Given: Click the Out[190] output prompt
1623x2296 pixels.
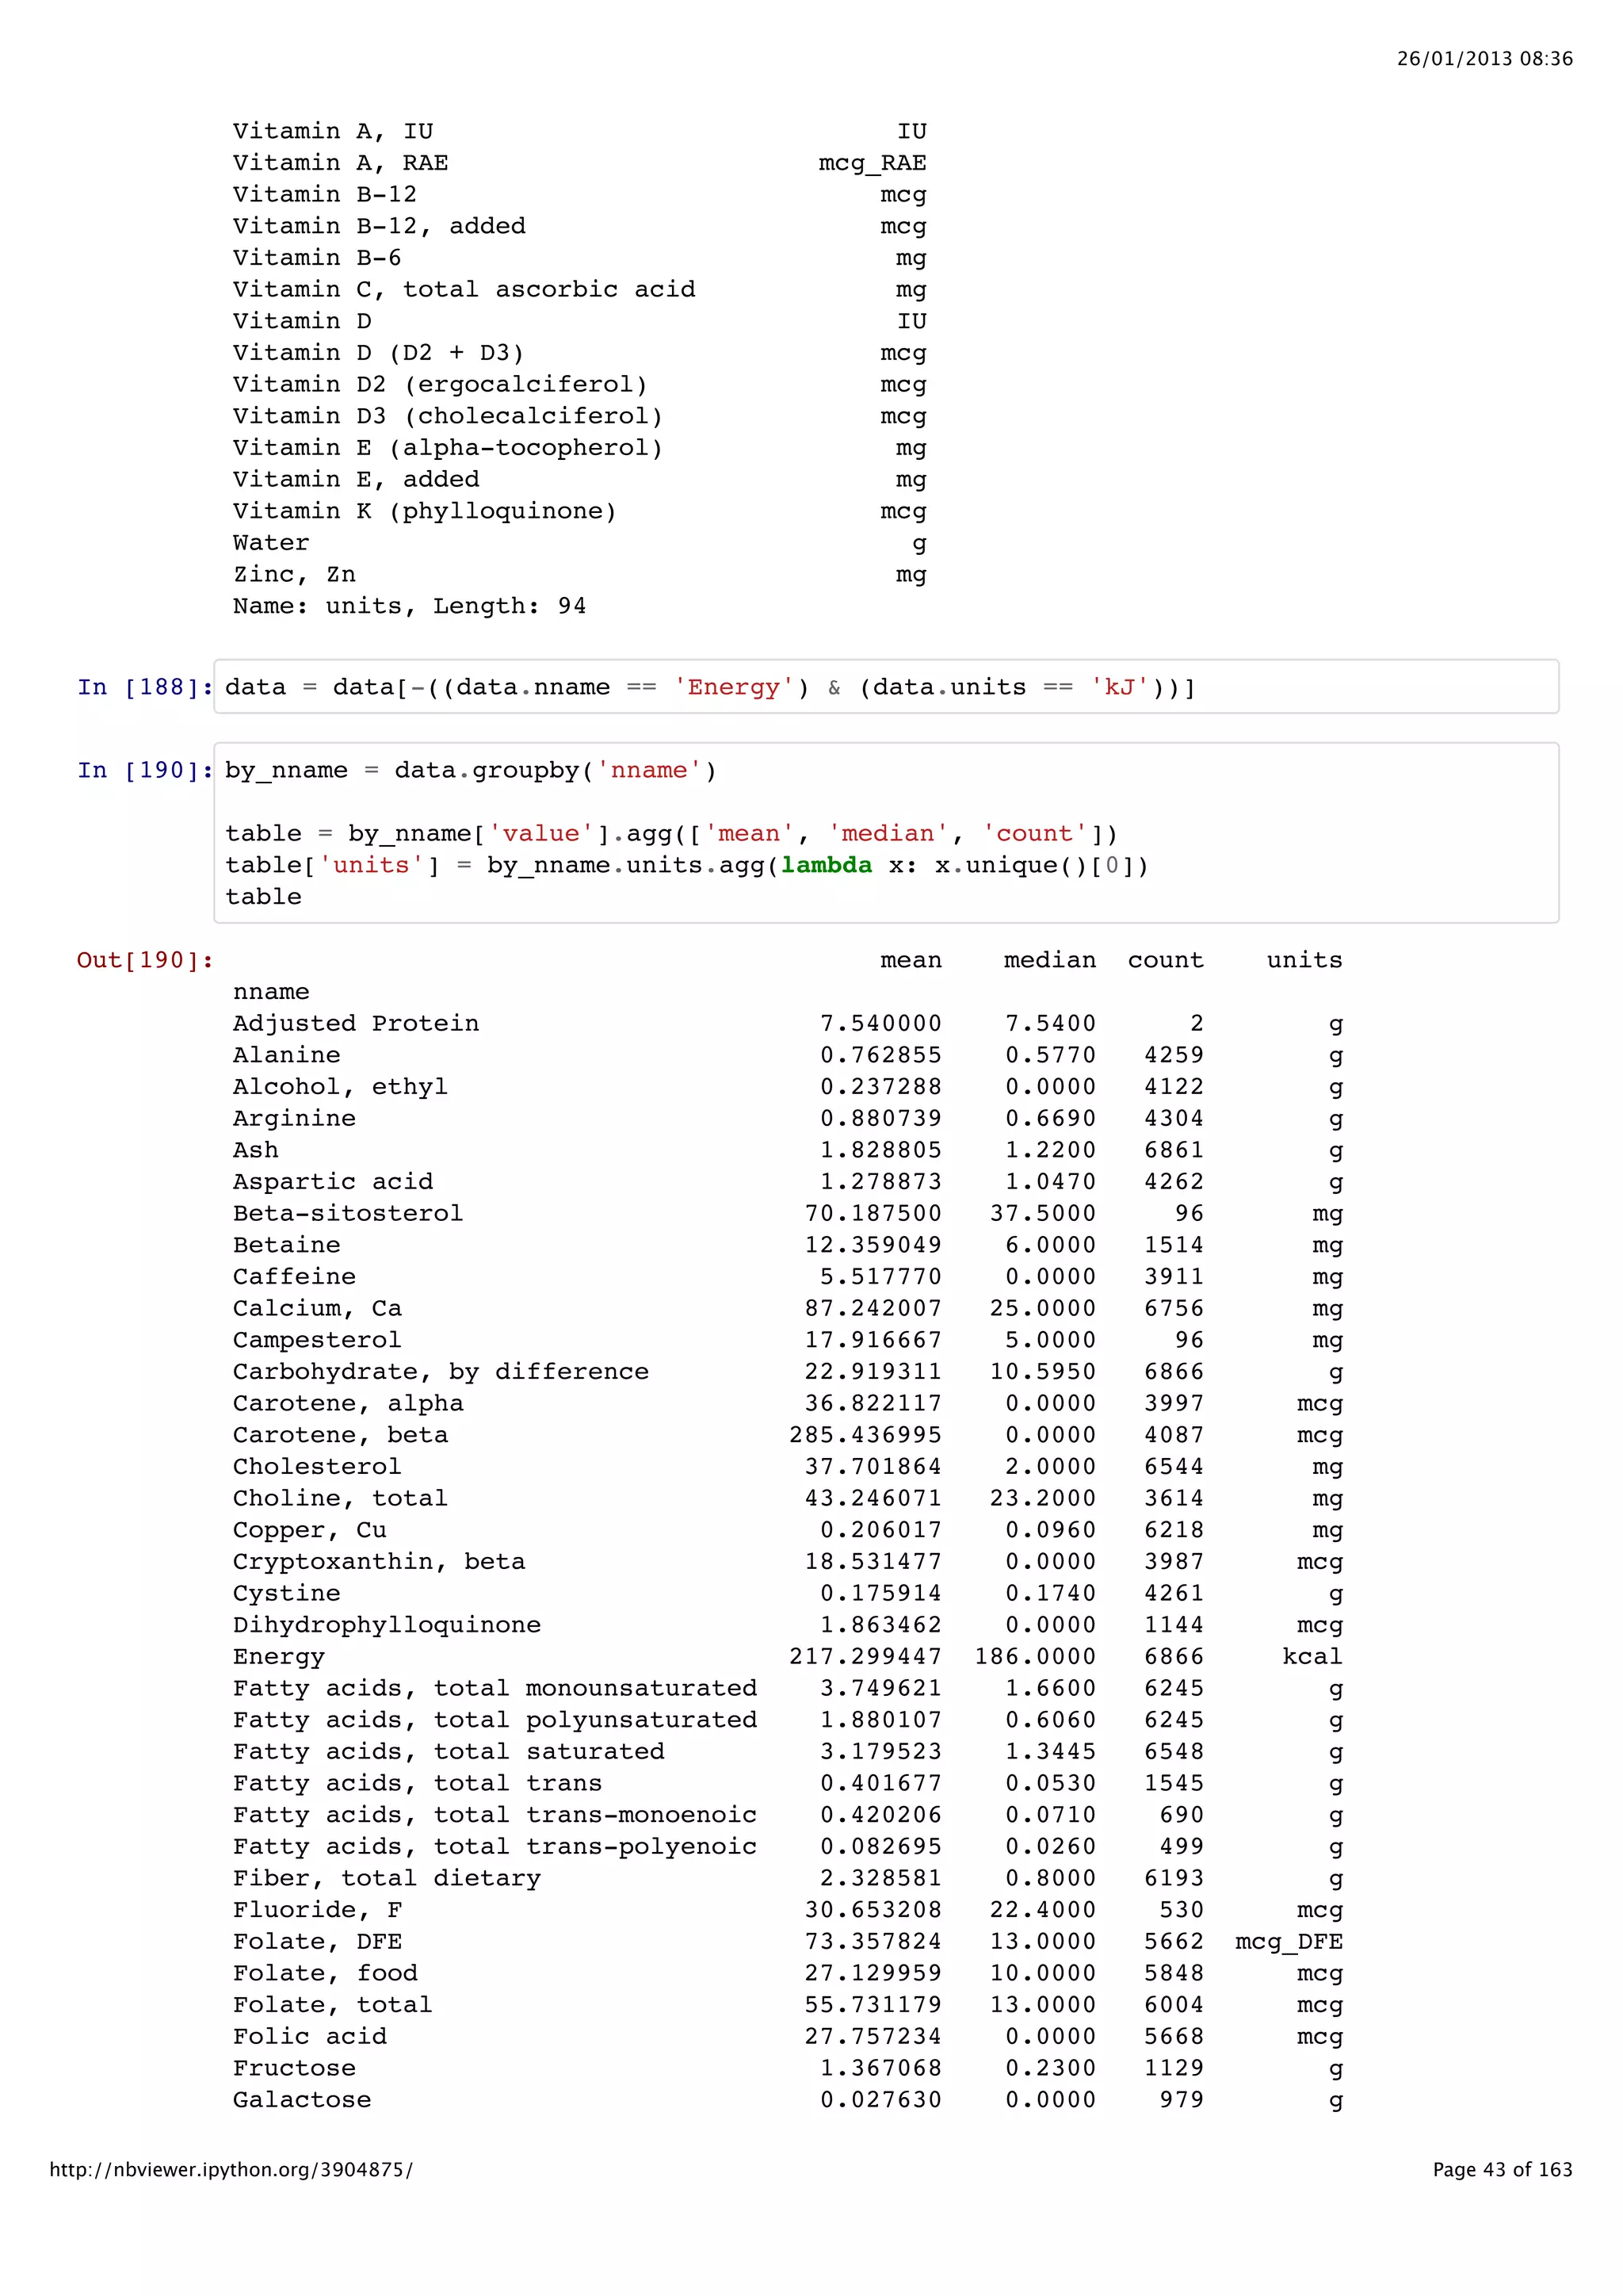Looking at the screenshot, I should coord(145,960).
